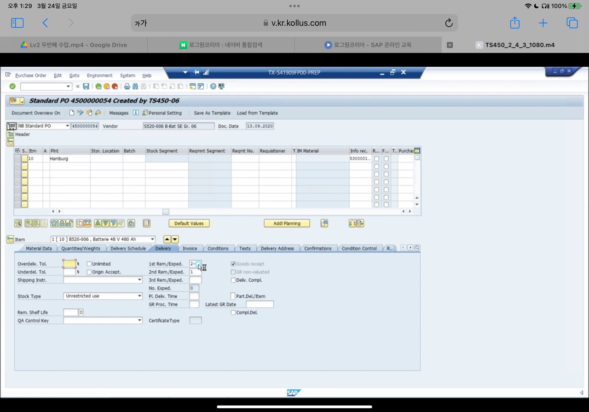The width and height of the screenshot is (589, 412).
Task: Switch to the Confirmations tab
Action: click(318, 248)
